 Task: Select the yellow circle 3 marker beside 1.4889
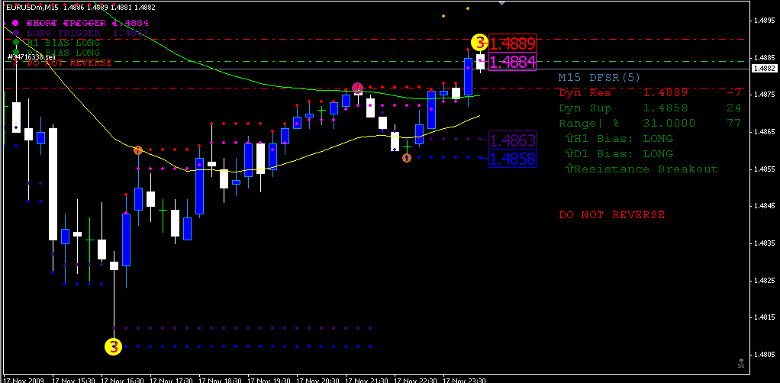click(479, 43)
